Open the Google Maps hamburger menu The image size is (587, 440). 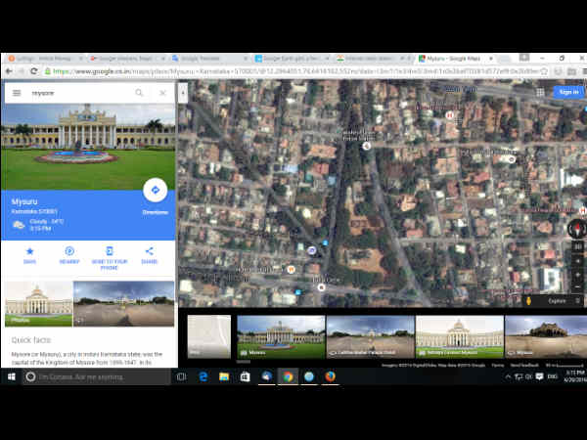(17, 93)
